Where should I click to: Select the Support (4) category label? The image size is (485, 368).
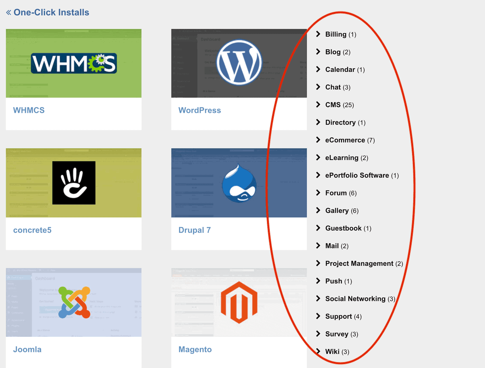point(344,316)
